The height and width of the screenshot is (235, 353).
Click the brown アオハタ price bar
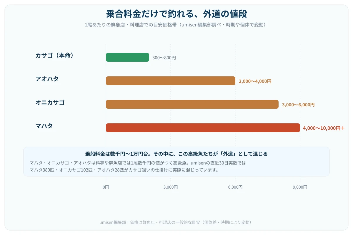pyautogui.click(x=171, y=81)
